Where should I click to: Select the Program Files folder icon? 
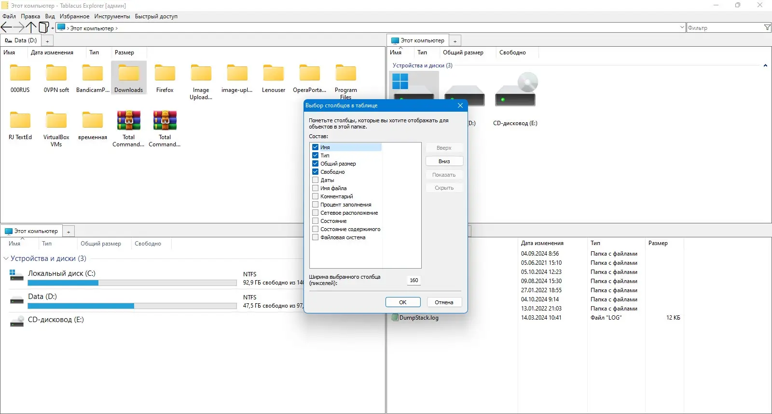point(346,73)
